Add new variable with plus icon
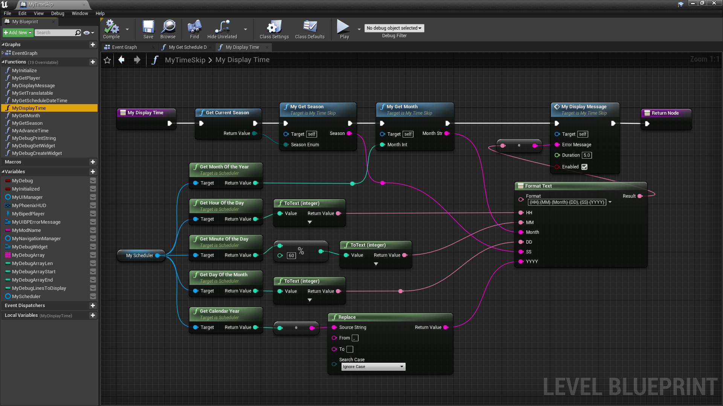The image size is (723, 406). coord(93,172)
